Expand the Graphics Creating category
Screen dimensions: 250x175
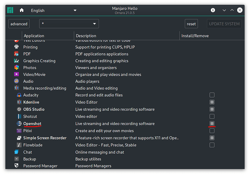coord(125,61)
